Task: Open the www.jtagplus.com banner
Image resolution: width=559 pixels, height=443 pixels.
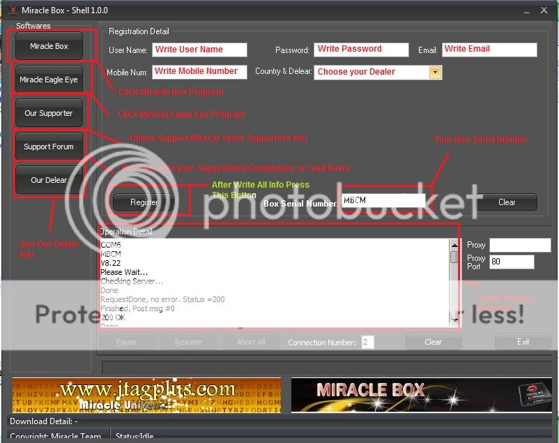Action: [x=146, y=395]
